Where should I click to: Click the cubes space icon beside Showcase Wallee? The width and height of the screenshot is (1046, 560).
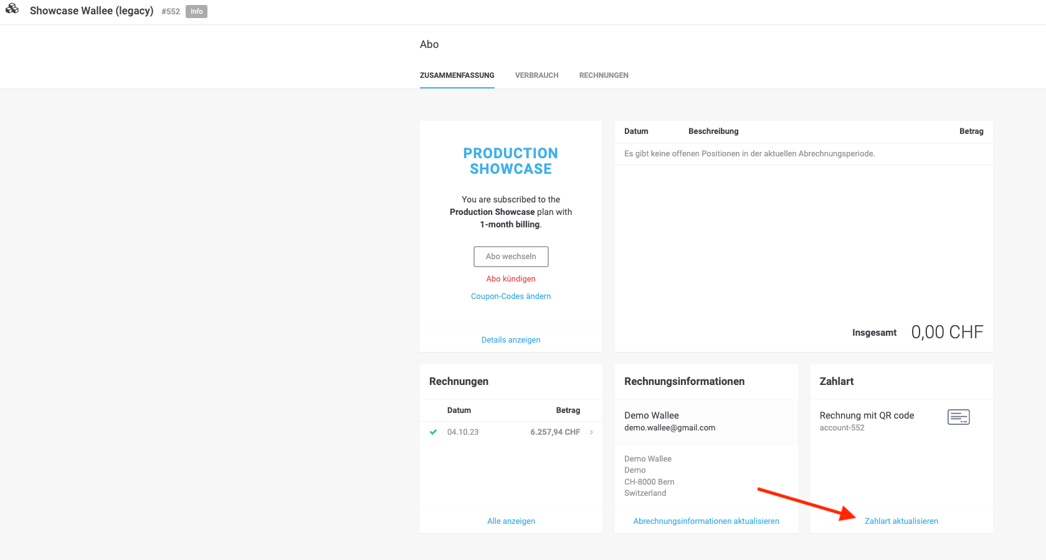point(12,9)
